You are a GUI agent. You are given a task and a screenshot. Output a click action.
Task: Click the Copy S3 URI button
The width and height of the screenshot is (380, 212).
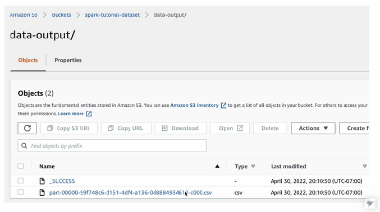click(x=69, y=128)
